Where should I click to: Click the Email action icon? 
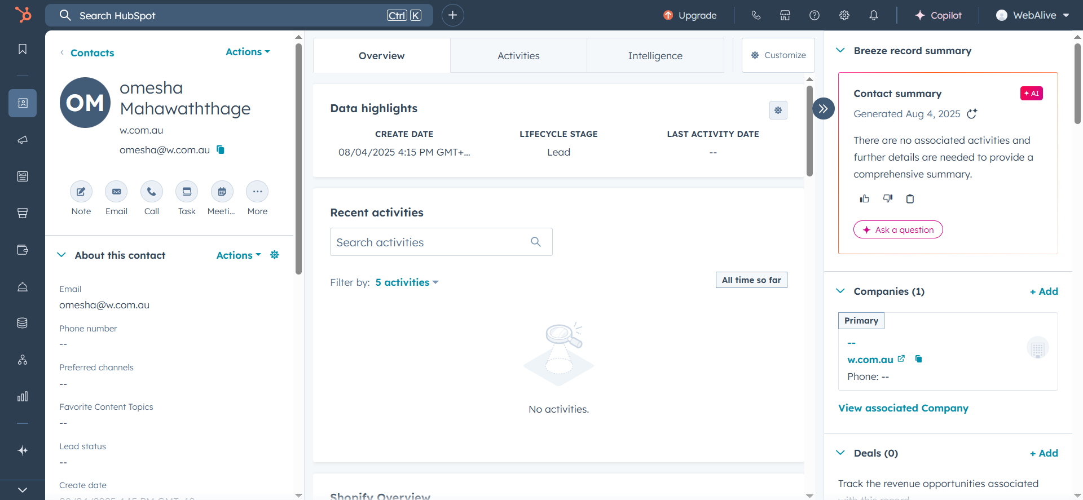pos(116,192)
